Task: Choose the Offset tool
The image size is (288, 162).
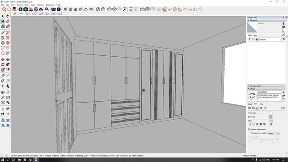Action: 8,70
